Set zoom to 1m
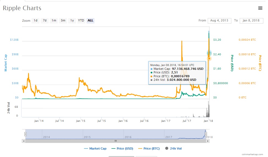This screenshot has width=268, height=157. pyautogui.click(x=54, y=20)
